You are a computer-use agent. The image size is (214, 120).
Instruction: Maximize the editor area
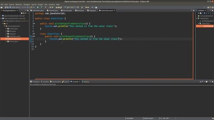pos(194,10)
